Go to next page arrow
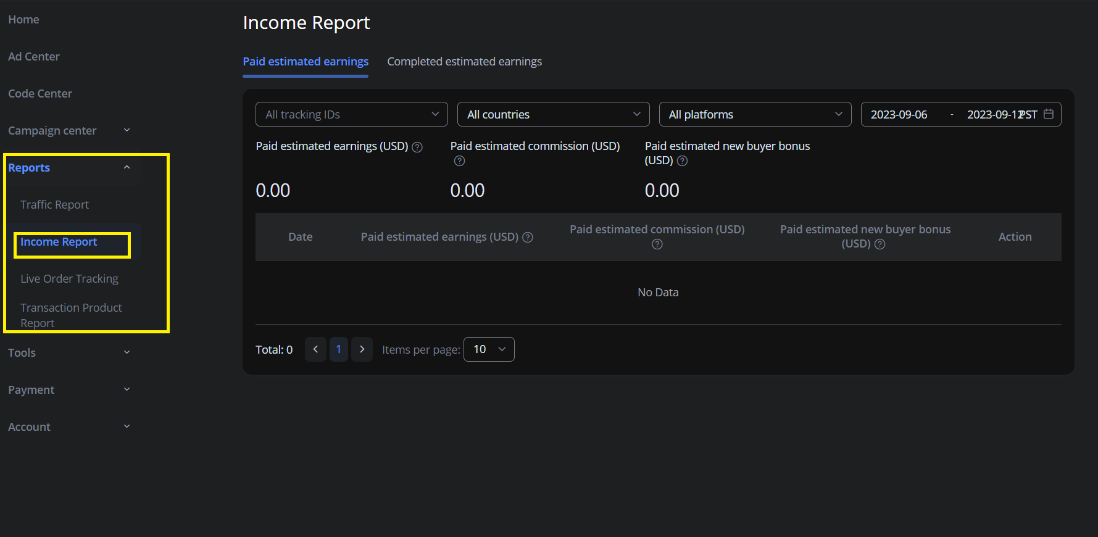Image resolution: width=1098 pixels, height=537 pixels. click(362, 349)
